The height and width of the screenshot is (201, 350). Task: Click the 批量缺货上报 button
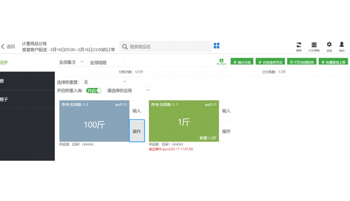(333, 62)
